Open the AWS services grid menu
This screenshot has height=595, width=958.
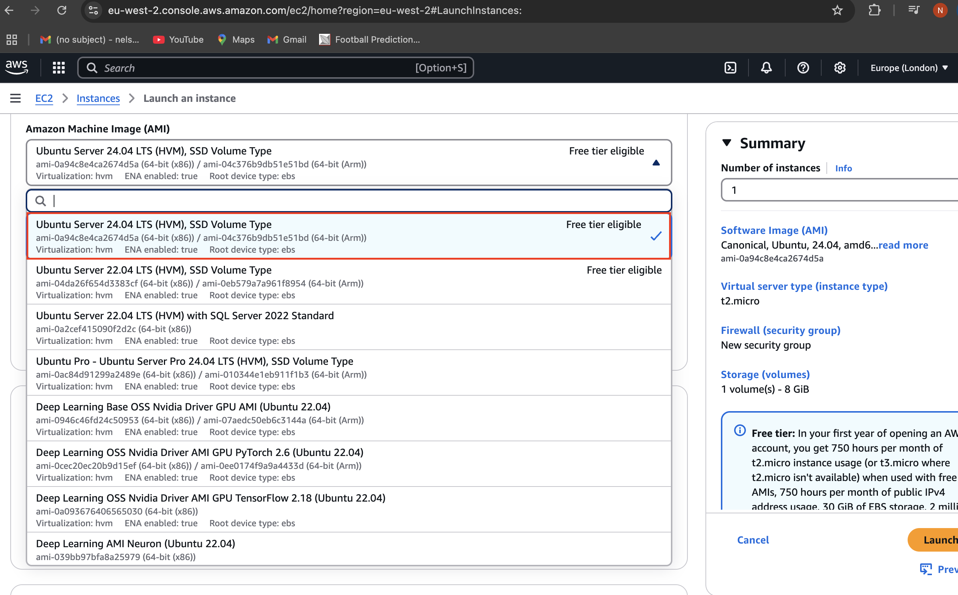59,68
